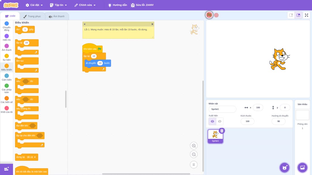Hide sprite with crossed-eye toggle

(220, 121)
